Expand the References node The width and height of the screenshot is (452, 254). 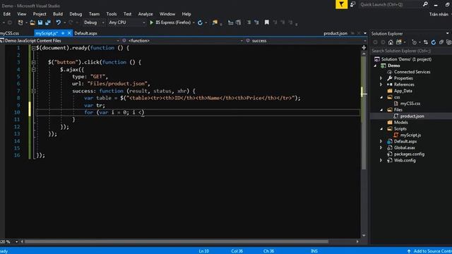[x=381, y=85]
